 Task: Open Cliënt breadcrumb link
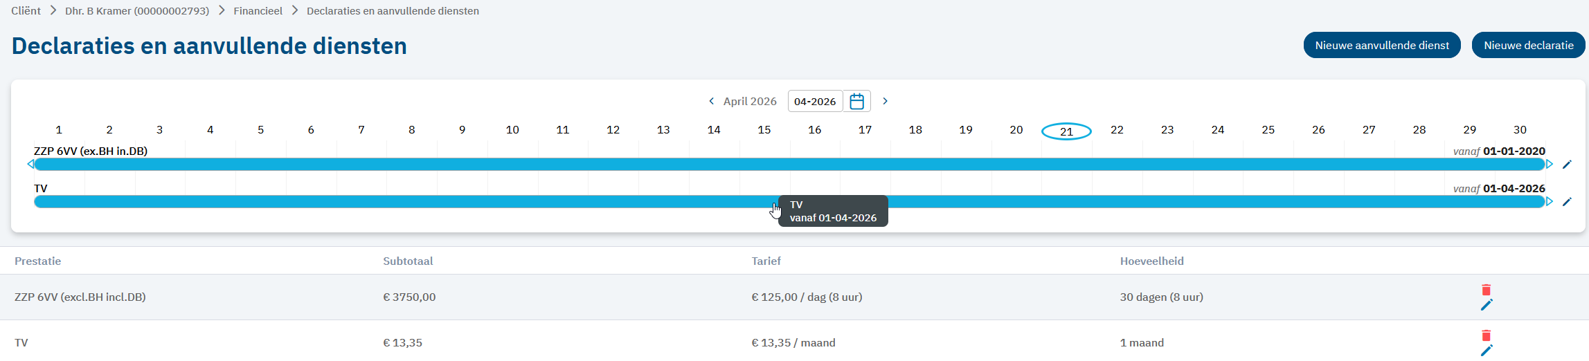point(26,11)
